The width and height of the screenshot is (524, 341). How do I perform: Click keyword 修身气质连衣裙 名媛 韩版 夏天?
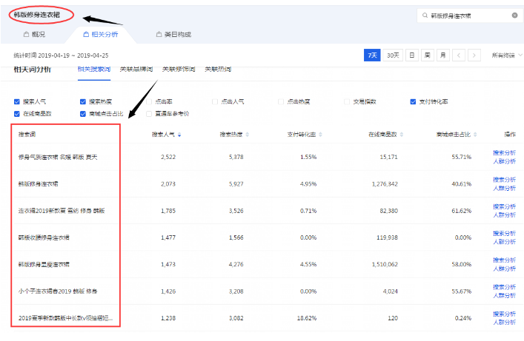[x=58, y=157]
